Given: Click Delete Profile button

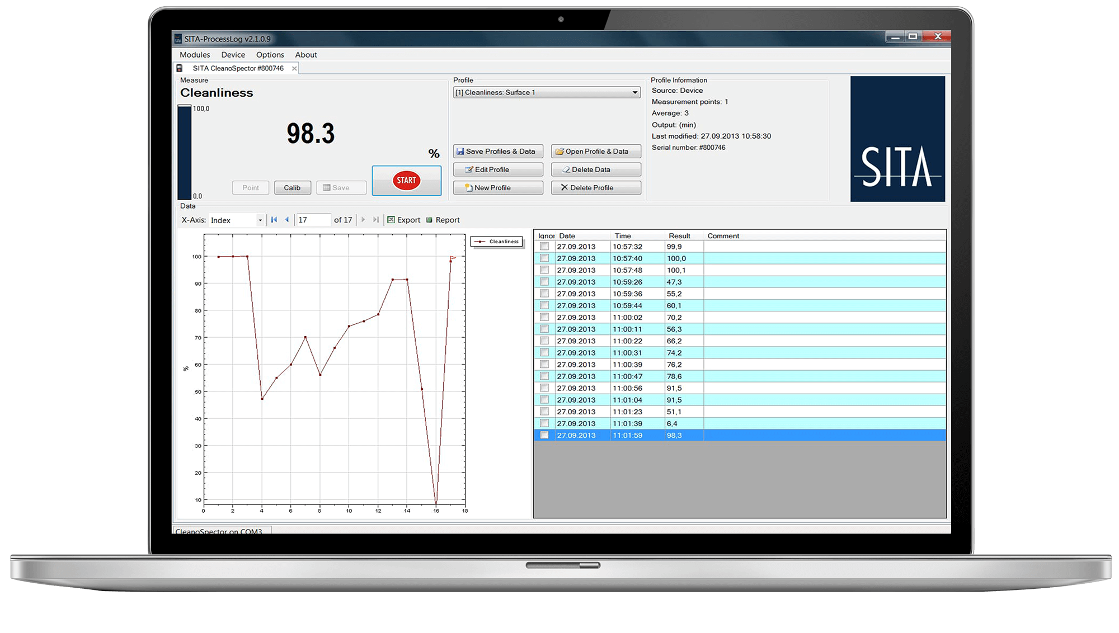Looking at the screenshot, I should coord(595,188).
